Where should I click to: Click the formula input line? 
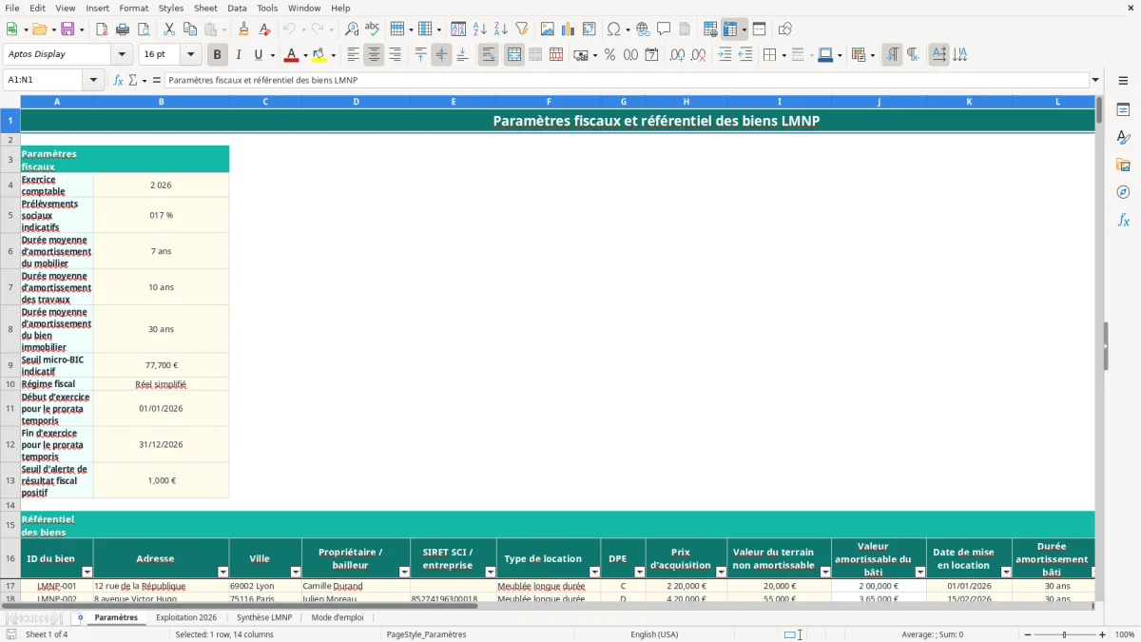(x=627, y=80)
